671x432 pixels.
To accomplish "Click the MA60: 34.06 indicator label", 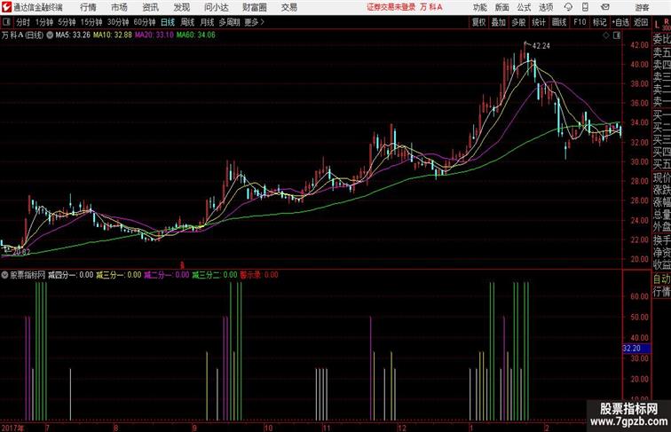I will [196, 35].
